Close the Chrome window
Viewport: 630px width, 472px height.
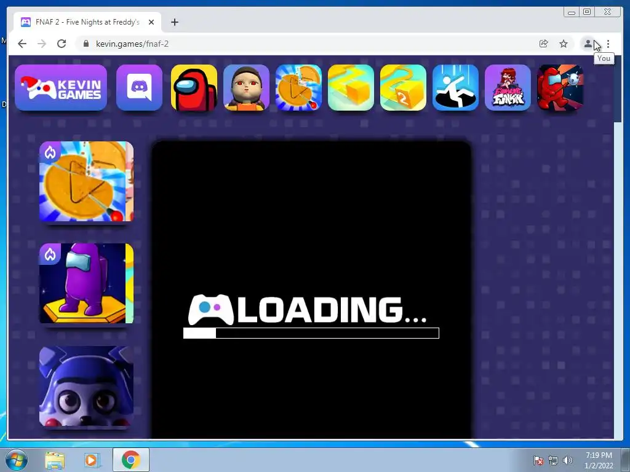pyautogui.click(x=608, y=12)
